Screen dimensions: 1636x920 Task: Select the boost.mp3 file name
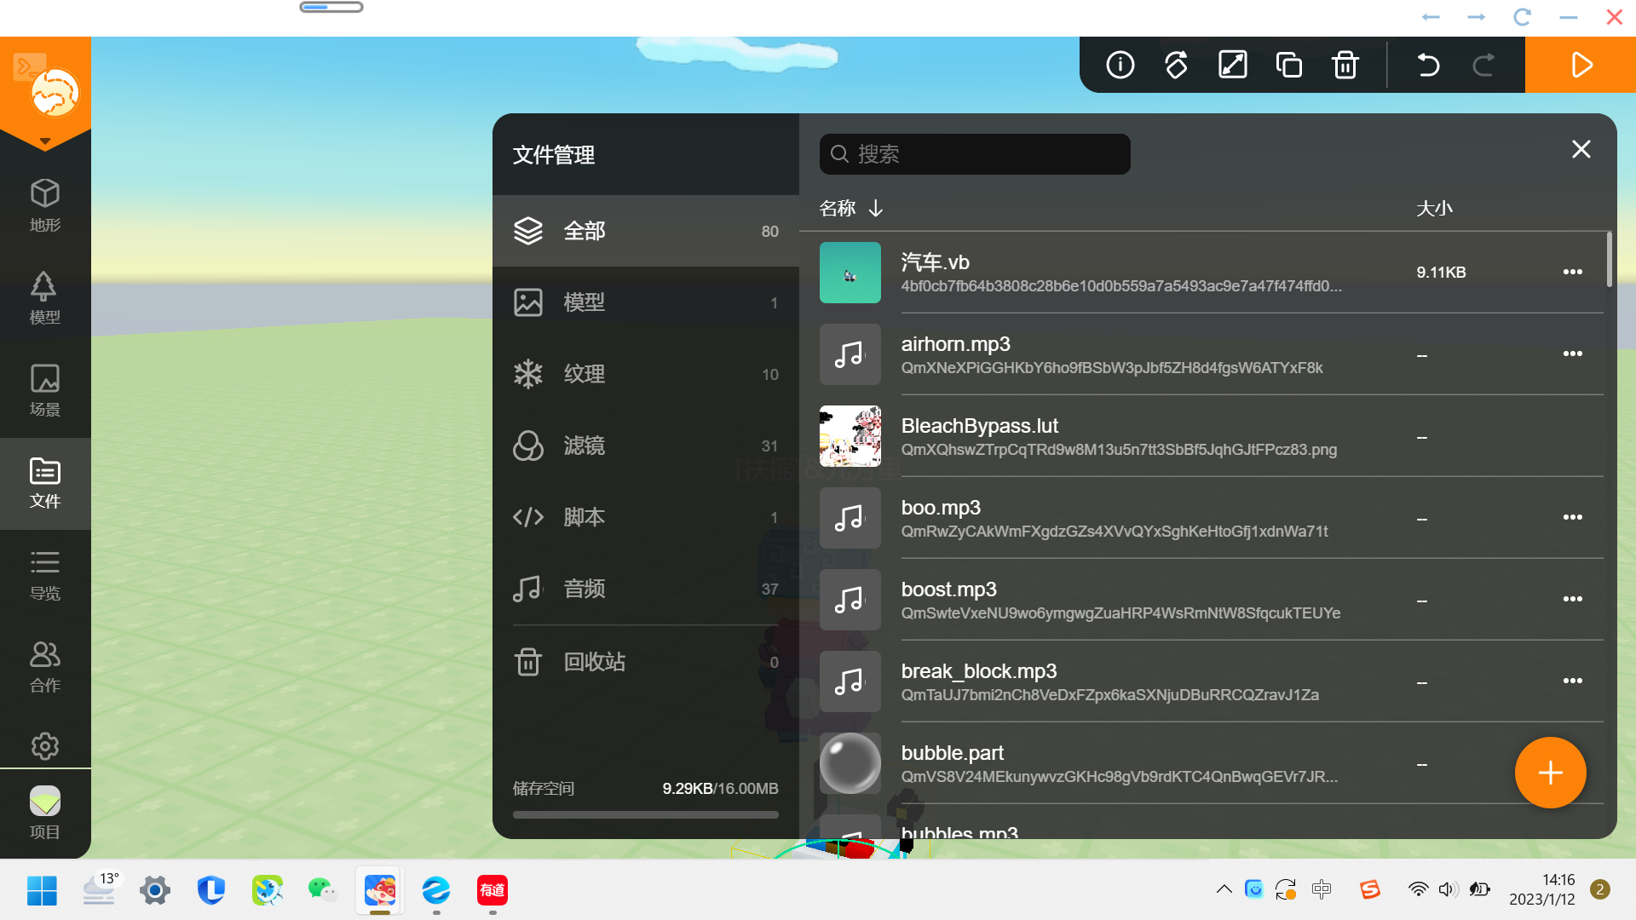pos(949,589)
